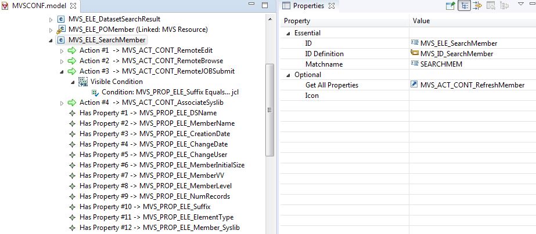Viewport: 536px width, 234px height.
Task: Click the Matchname value SEARCHMEM
Action: [441, 64]
